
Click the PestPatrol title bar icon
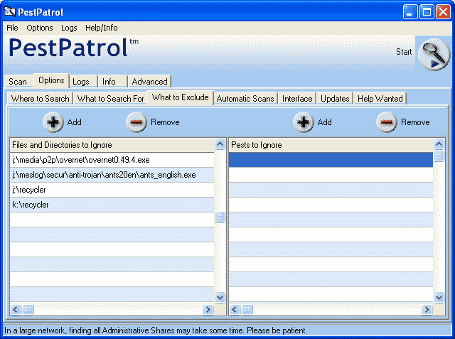click(10, 11)
